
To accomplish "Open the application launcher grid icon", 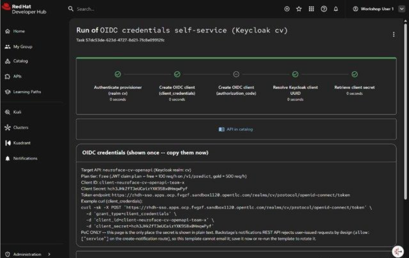I will coord(311,9).
